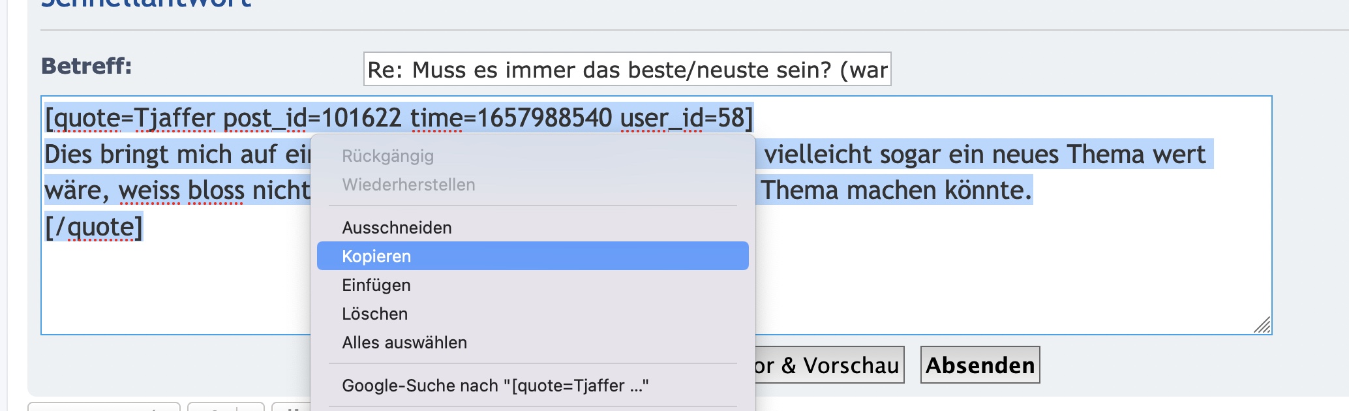
Task: Click the closing [/quote] tag
Action: tap(93, 227)
